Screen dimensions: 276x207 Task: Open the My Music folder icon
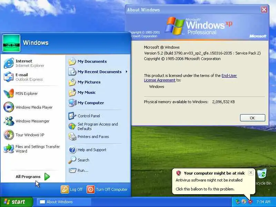click(x=72, y=92)
